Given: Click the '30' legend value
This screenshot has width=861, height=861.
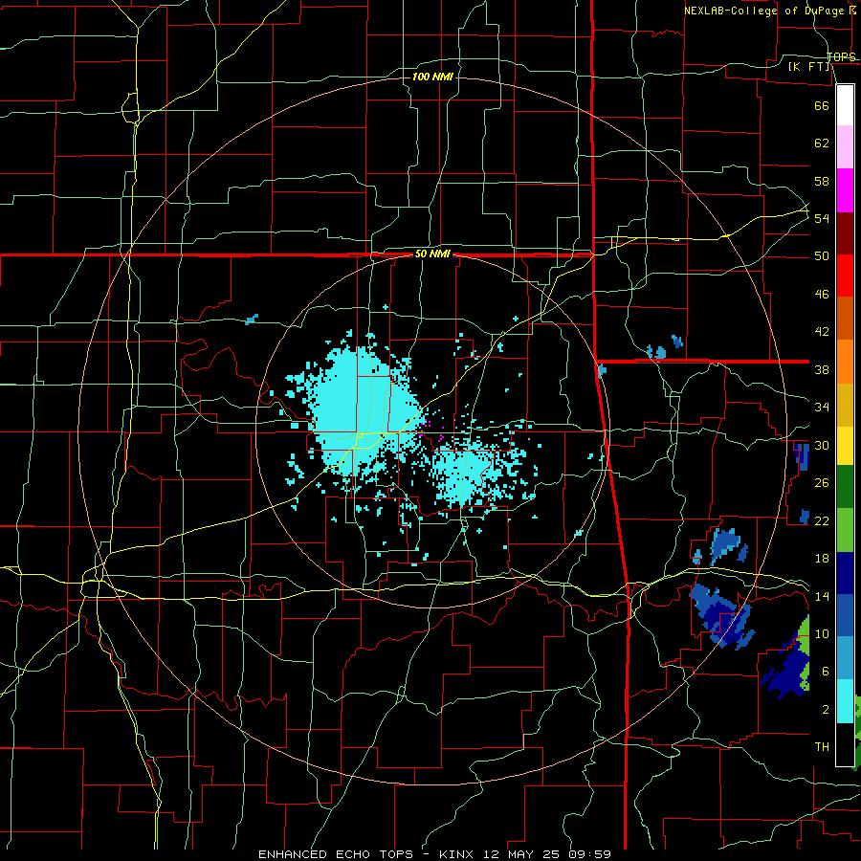Looking at the screenshot, I should pyautogui.click(x=822, y=445).
